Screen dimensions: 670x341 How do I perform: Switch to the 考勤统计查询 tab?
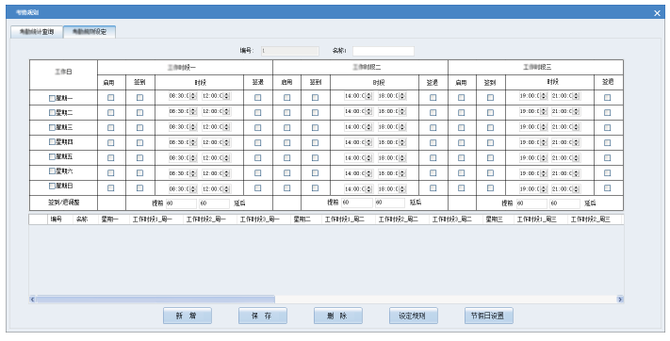coord(37,32)
